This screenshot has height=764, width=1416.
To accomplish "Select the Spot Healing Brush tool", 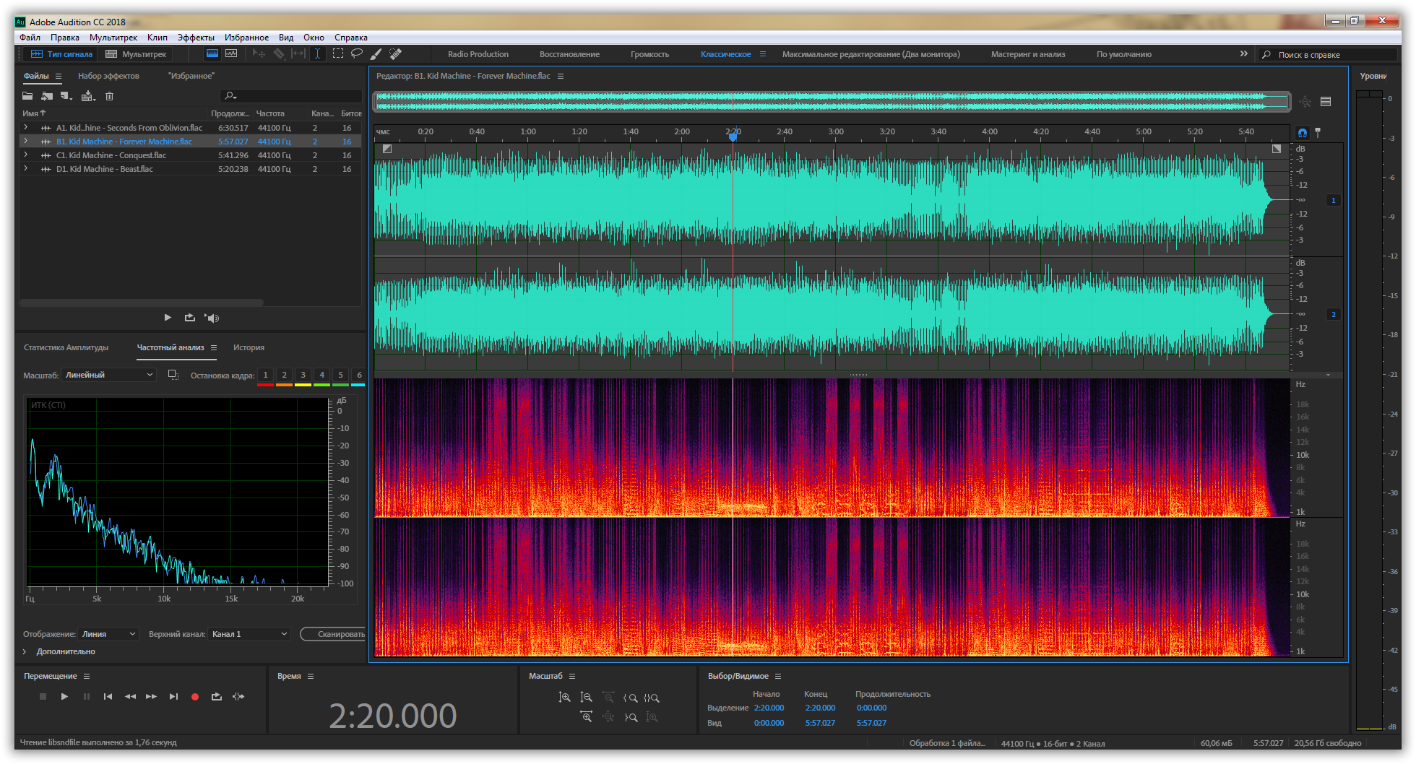I will [x=395, y=54].
